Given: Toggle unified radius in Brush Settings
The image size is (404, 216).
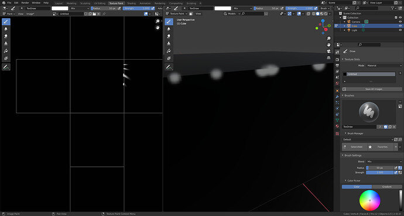Looking at the screenshot, I should click(400, 168).
